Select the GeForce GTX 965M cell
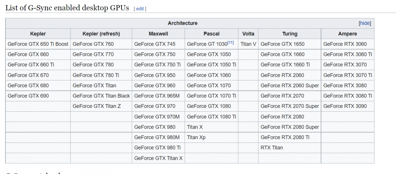Screen dimensions: 396x174 point(158,96)
